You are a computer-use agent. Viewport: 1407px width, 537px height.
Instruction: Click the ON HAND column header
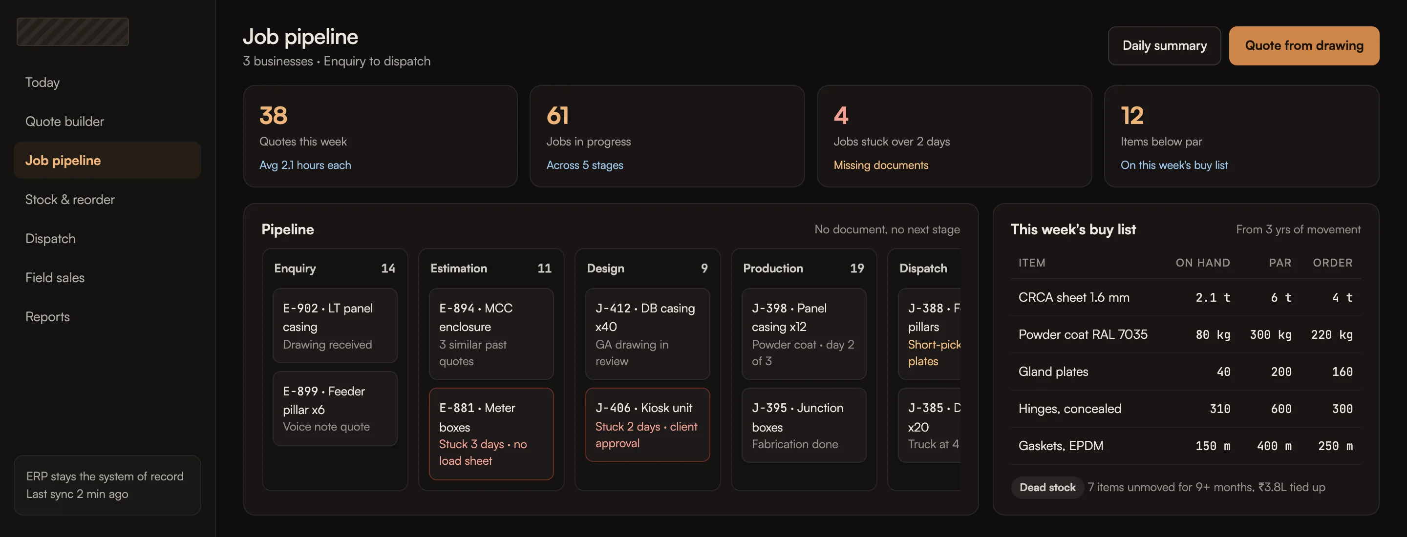click(1203, 263)
